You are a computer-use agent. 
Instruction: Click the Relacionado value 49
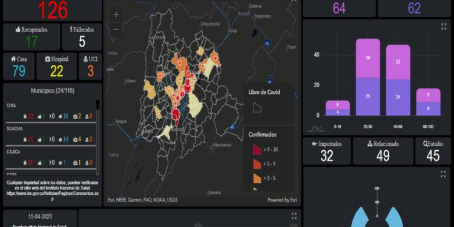[383, 156]
